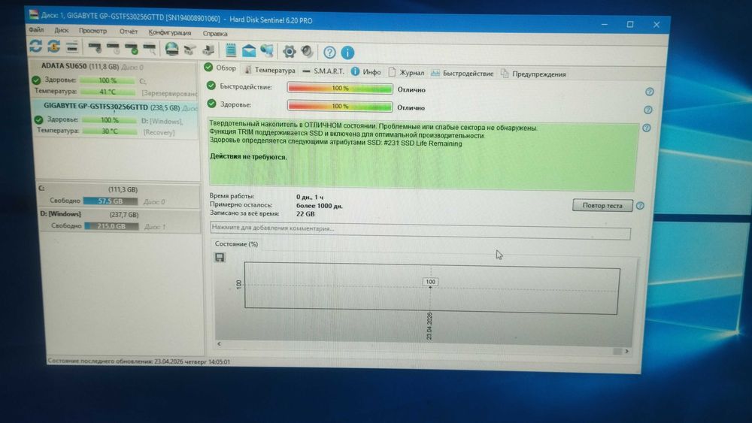Screen dimensions: 752x423
Task: Click the blue notepad report icon
Action: pyautogui.click(x=231, y=50)
